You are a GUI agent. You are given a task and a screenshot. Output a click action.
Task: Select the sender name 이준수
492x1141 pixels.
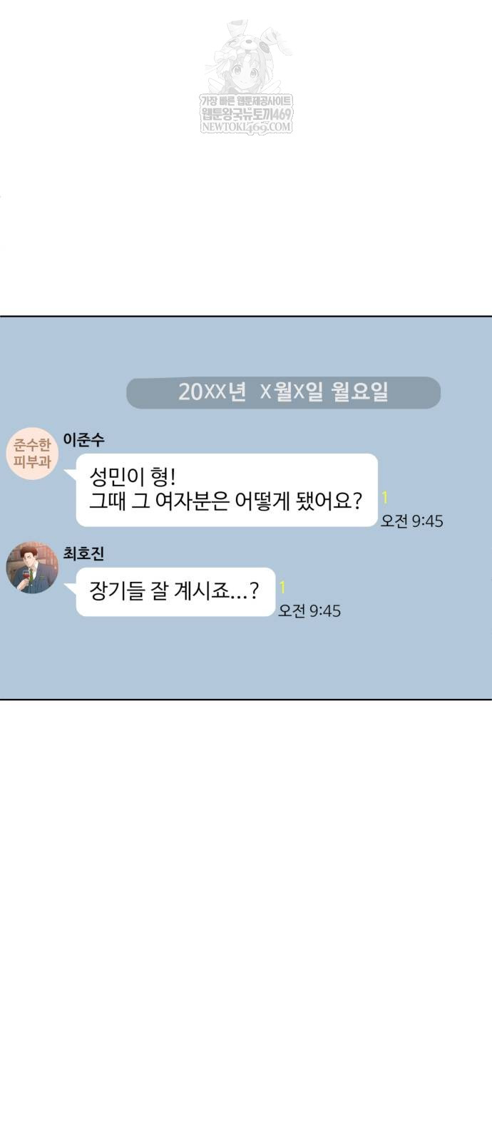point(83,440)
